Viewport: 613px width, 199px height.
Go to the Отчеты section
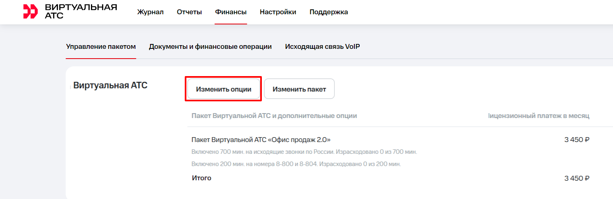coord(189,12)
